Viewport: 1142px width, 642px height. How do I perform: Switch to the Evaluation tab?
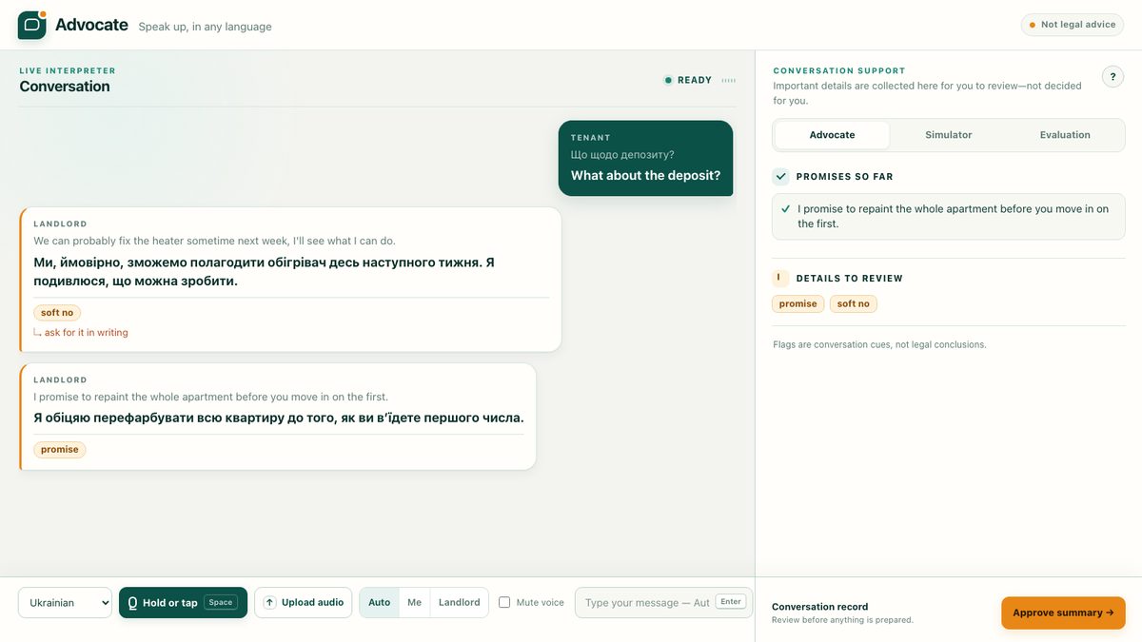[1065, 135]
